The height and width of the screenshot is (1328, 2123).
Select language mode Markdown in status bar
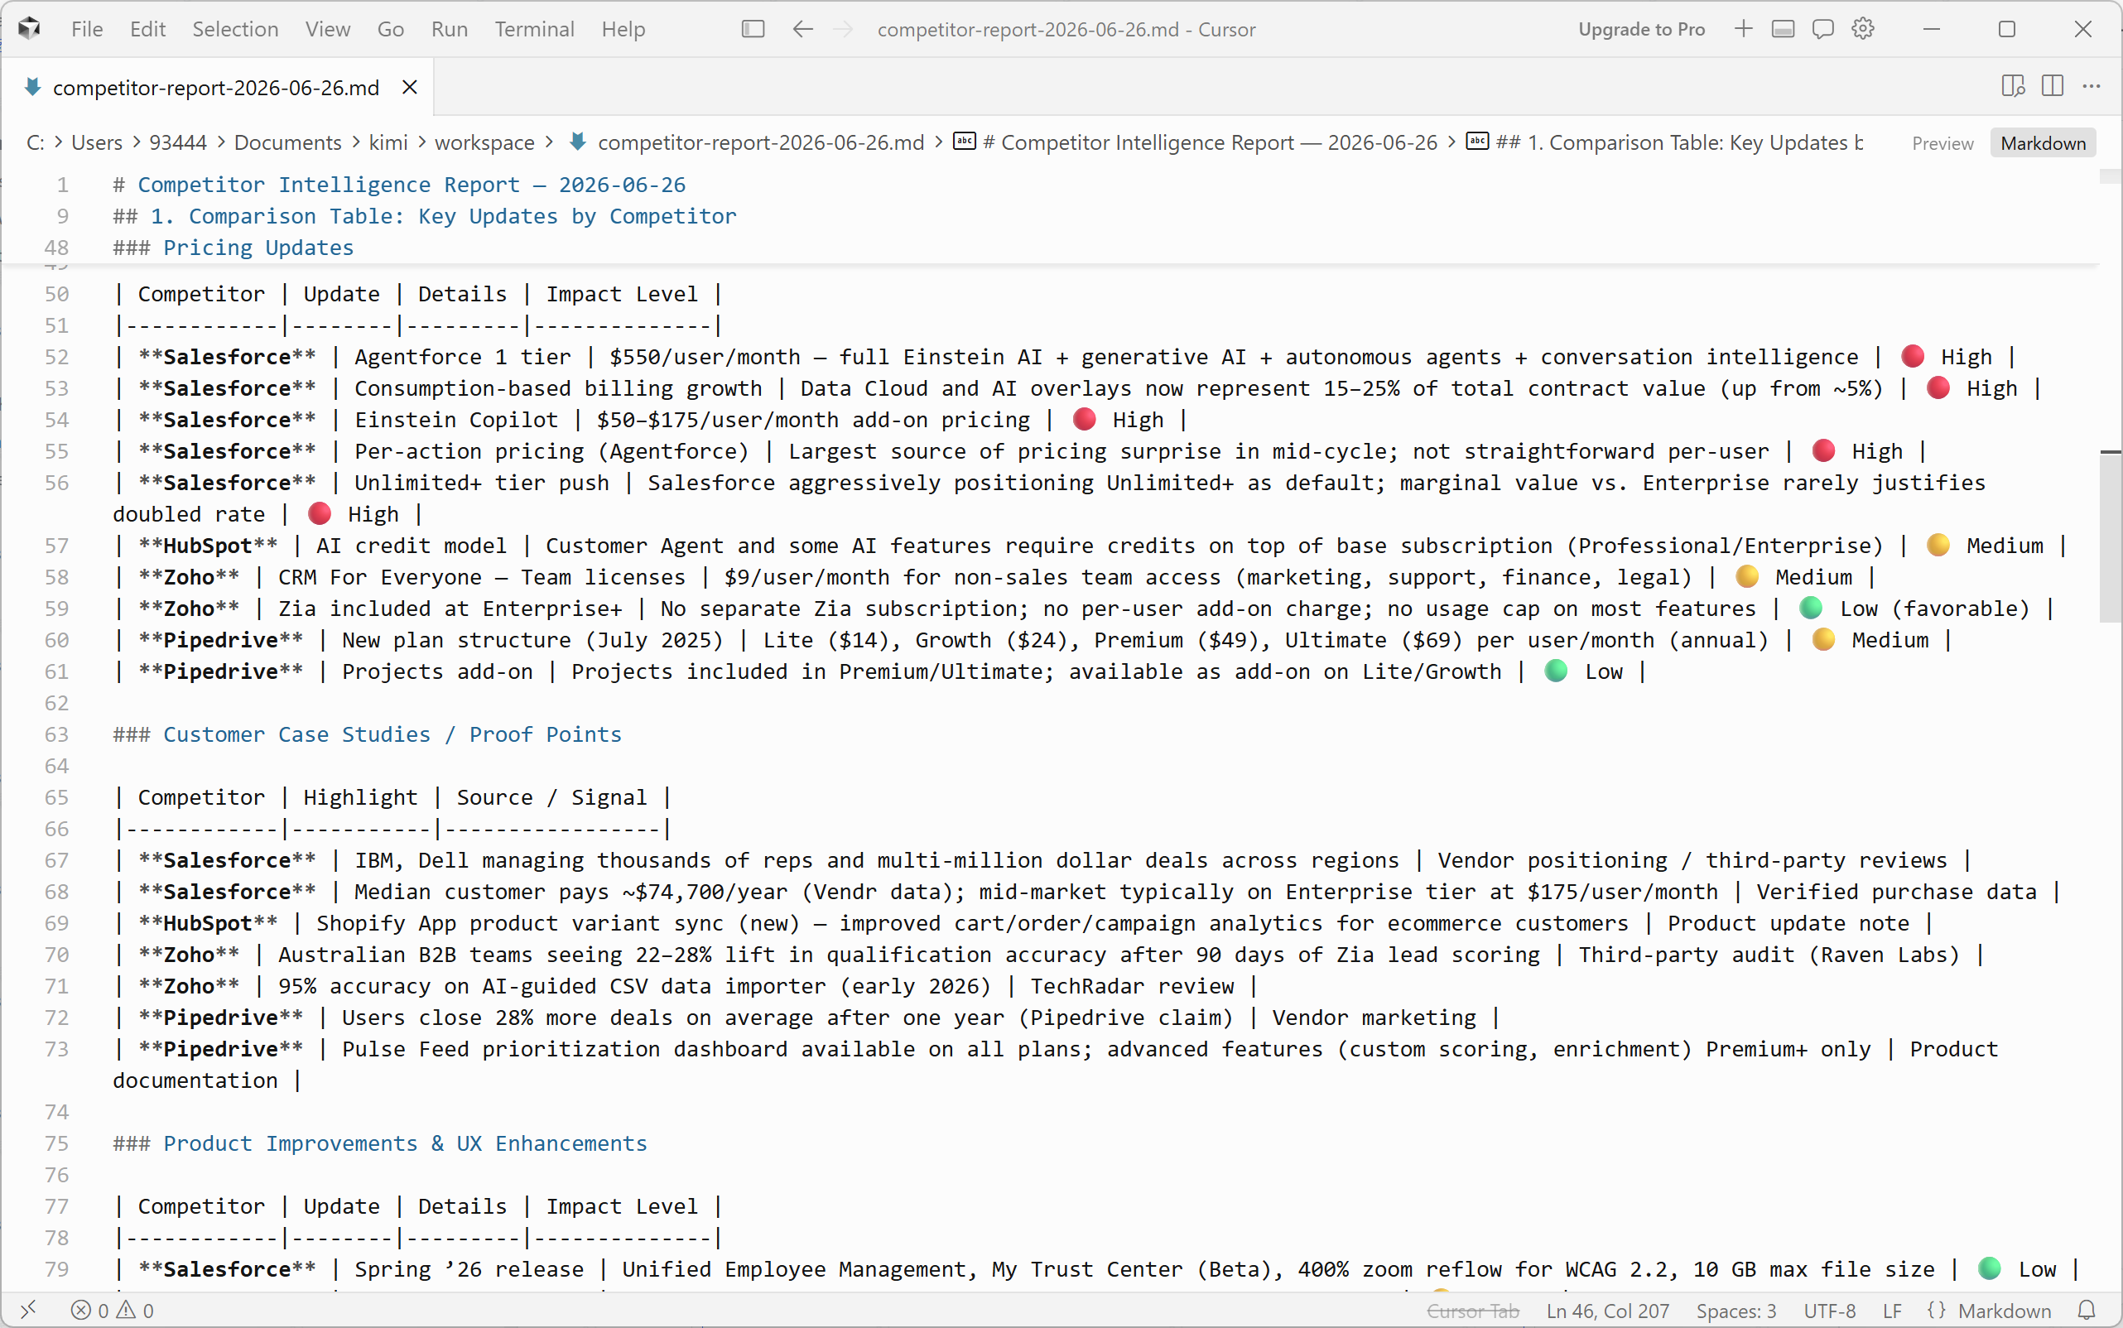(x=2005, y=1311)
